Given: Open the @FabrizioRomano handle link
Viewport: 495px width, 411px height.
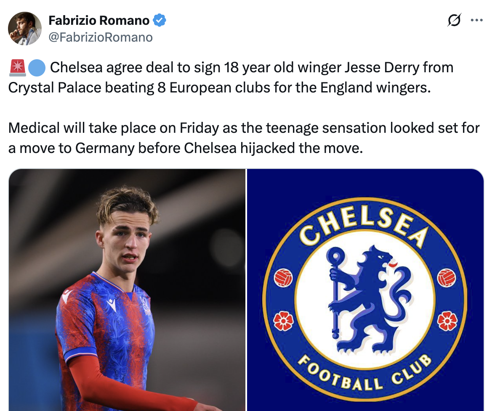Looking at the screenshot, I should click(x=100, y=37).
